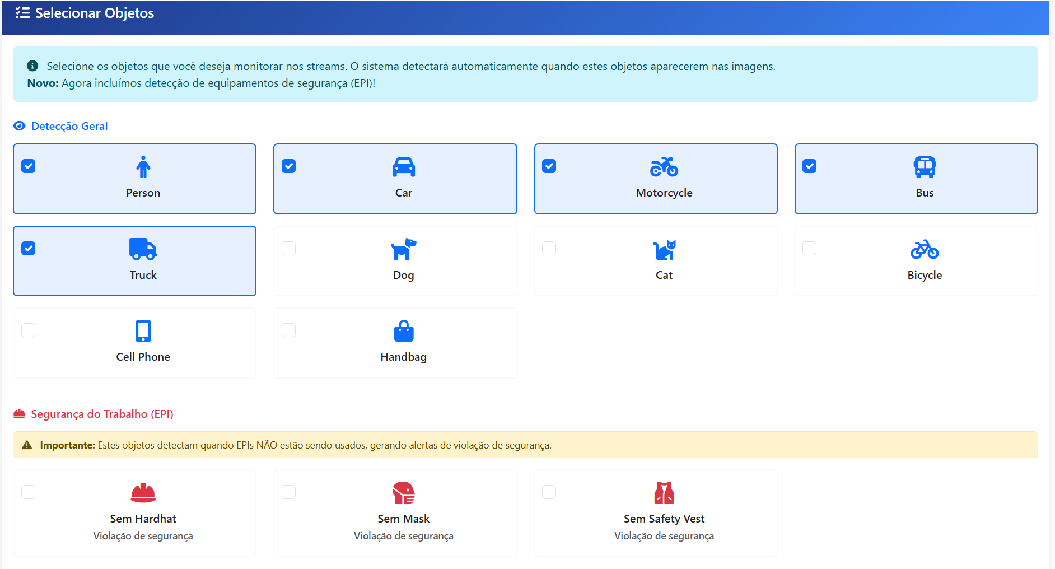Disable the Person checkbox
Image resolution: width=1055 pixels, height=569 pixels.
[29, 166]
